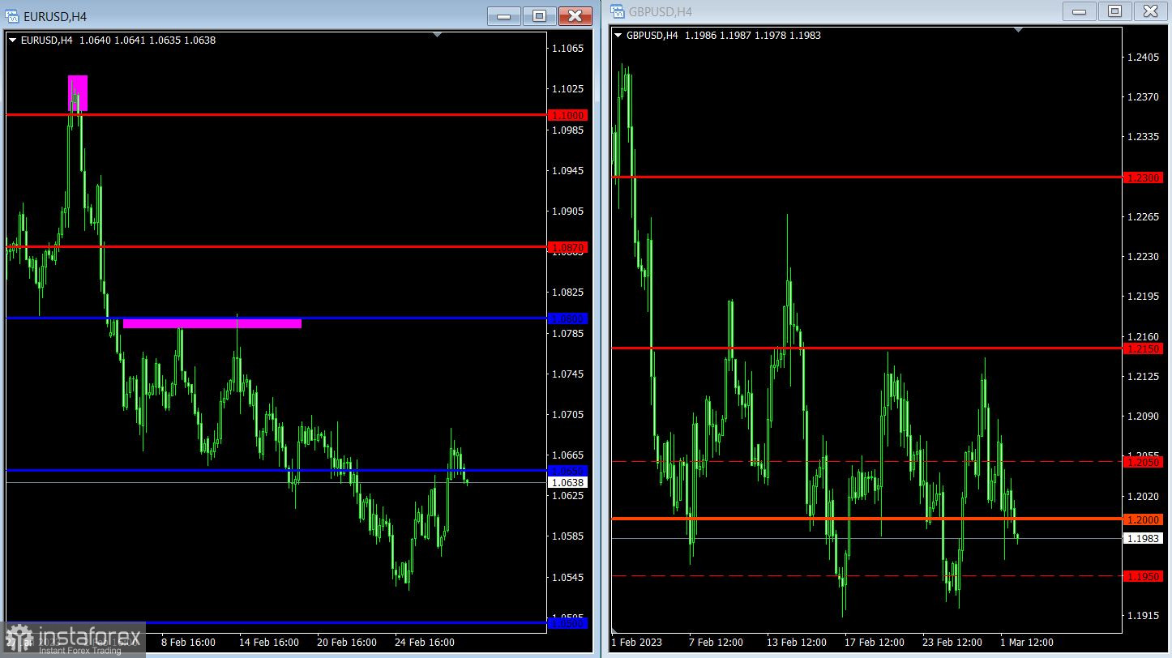Viewport: 1172px width, 658px height.
Task: Click the 1.1915 value on GBPUSD price axis
Action: tap(1144, 616)
